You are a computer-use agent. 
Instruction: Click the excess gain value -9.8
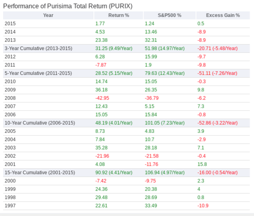201,65
